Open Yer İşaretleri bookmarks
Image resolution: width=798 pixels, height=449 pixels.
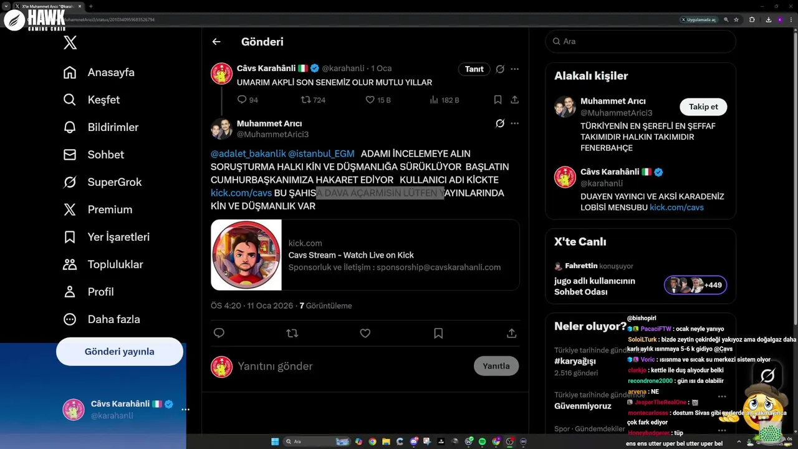tap(107, 237)
